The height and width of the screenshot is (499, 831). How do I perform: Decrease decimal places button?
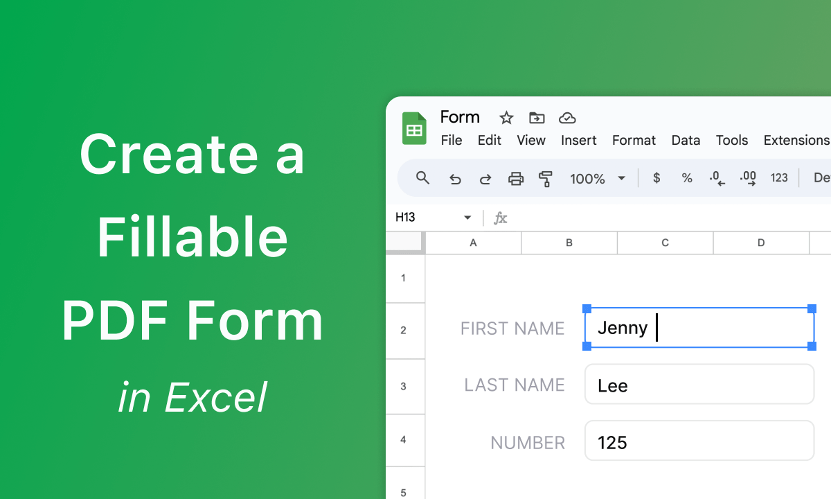click(717, 179)
